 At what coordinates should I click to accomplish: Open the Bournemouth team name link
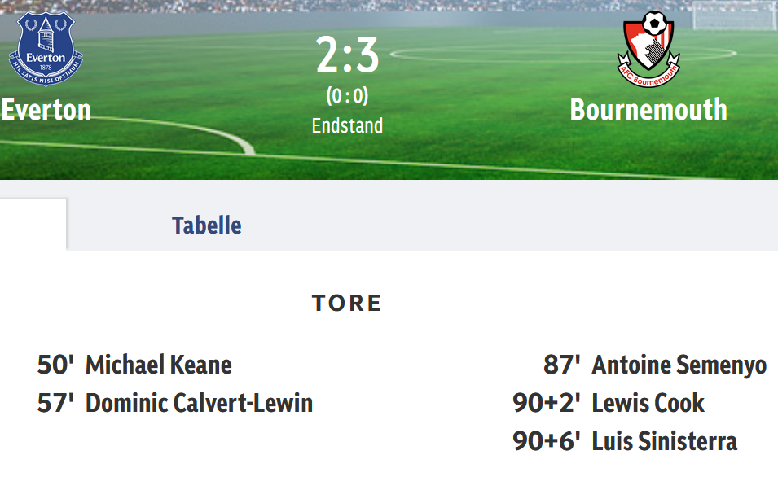[x=648, y=109]
